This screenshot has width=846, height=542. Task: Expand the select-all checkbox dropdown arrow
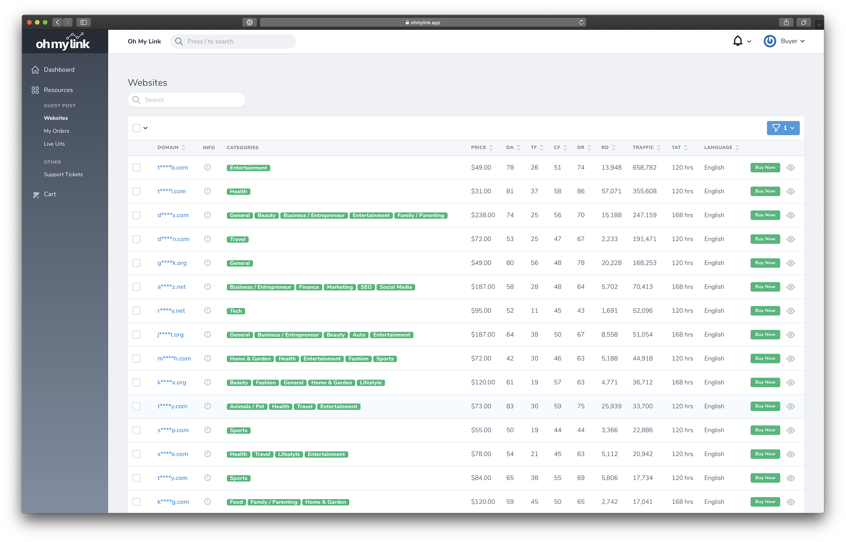click(x=146, y=128)
